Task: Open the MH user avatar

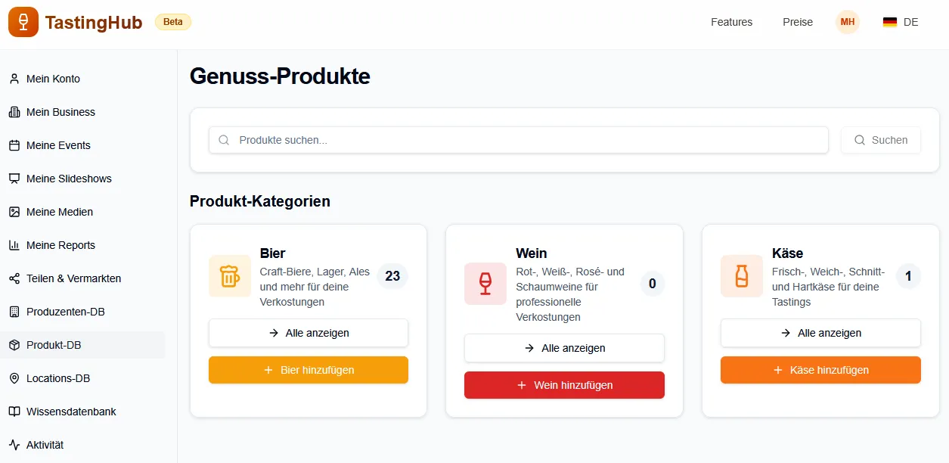Action: click(848, 22)
